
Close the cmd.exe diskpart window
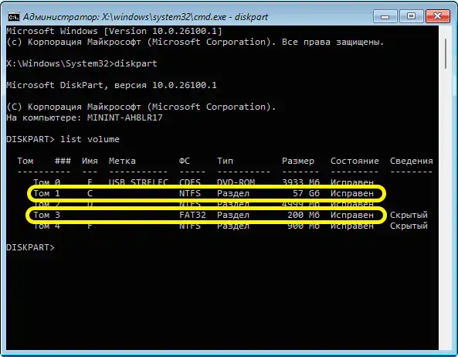point(437,16)
